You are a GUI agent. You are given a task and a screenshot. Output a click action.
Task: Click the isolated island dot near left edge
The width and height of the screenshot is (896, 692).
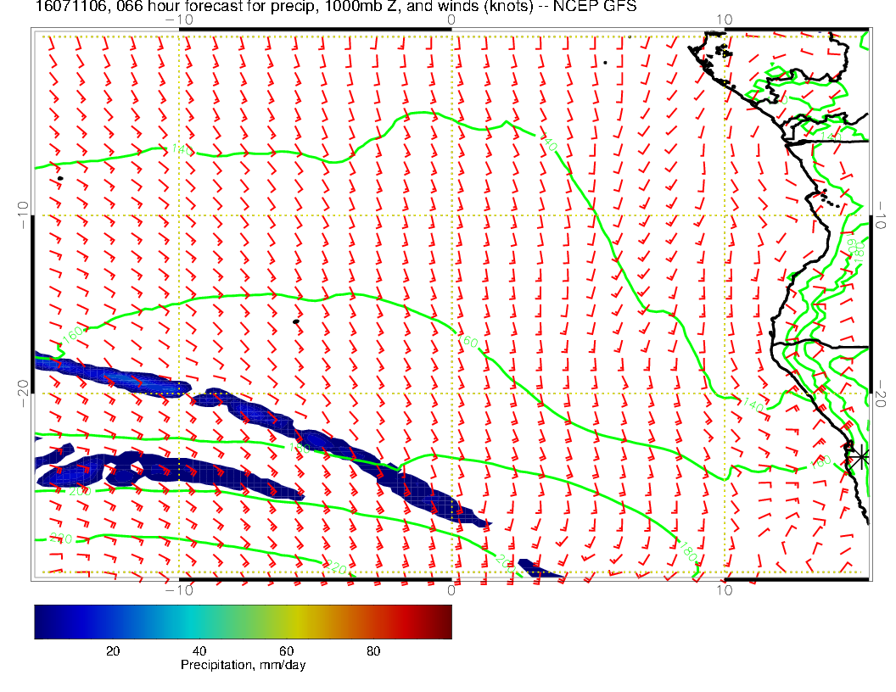click(60, 178)
